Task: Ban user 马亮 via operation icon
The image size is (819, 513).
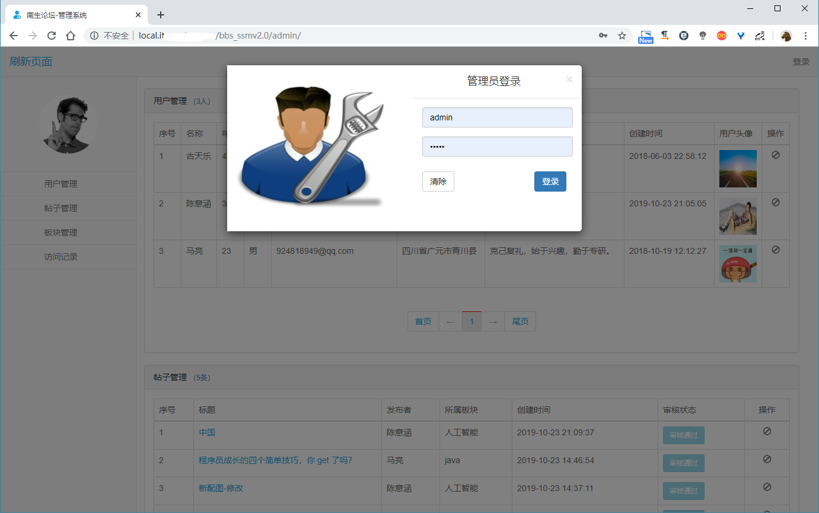Action: tap(775, 250)
